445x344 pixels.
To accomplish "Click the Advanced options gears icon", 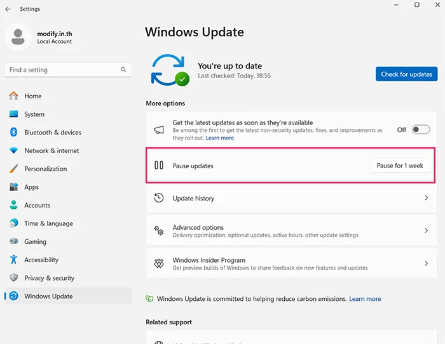I will tap(159, 230).
